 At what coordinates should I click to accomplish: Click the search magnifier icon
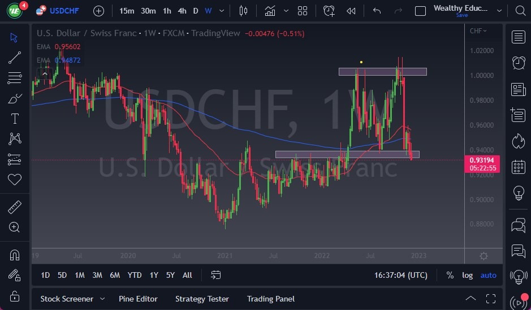pos(520,11)
